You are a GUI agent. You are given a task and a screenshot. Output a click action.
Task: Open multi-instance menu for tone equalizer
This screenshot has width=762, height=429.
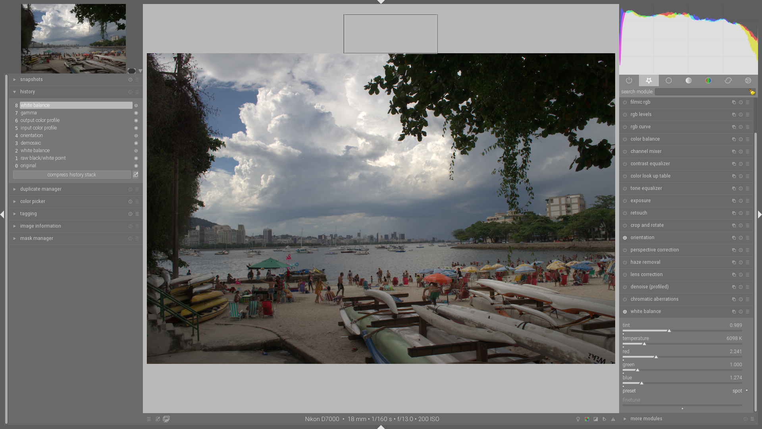click(734, 189)
